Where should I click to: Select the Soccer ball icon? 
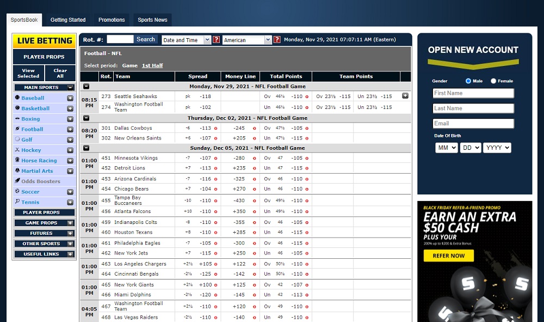(x=17, y=191)
